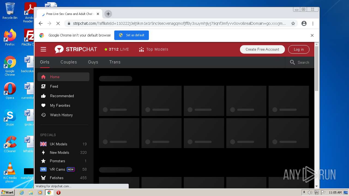Open VLC media player shortcut
Viewport: 349px width, 196px height.
(10, 172)
